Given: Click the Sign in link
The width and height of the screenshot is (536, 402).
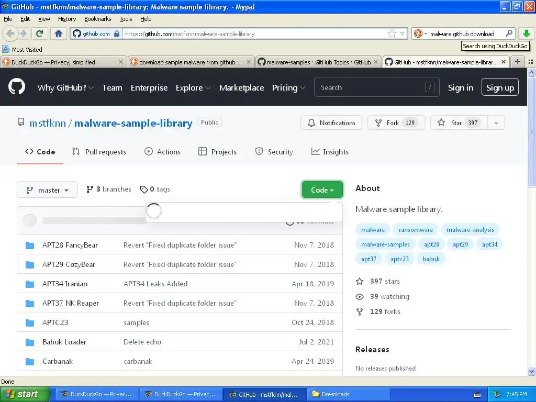Looking at the screenshot, I should tap(461, 88).
